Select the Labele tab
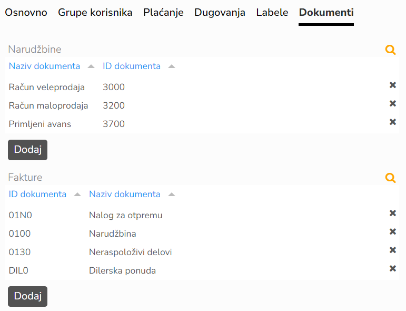The height and width of the screenshot is (311, 406). coord(272,13)
